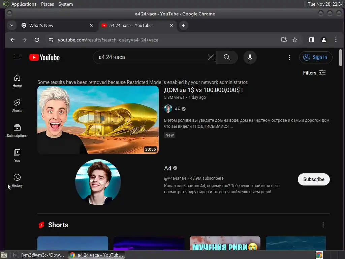
Task: Open the МУЧЕНИЯ РИВИ short thumbnail
Action: tap(225, 243)
